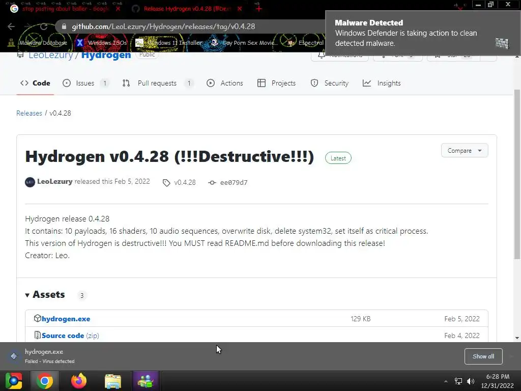
Task: Download the hydrogen.exe asset
Action: [x=66, y=319]
